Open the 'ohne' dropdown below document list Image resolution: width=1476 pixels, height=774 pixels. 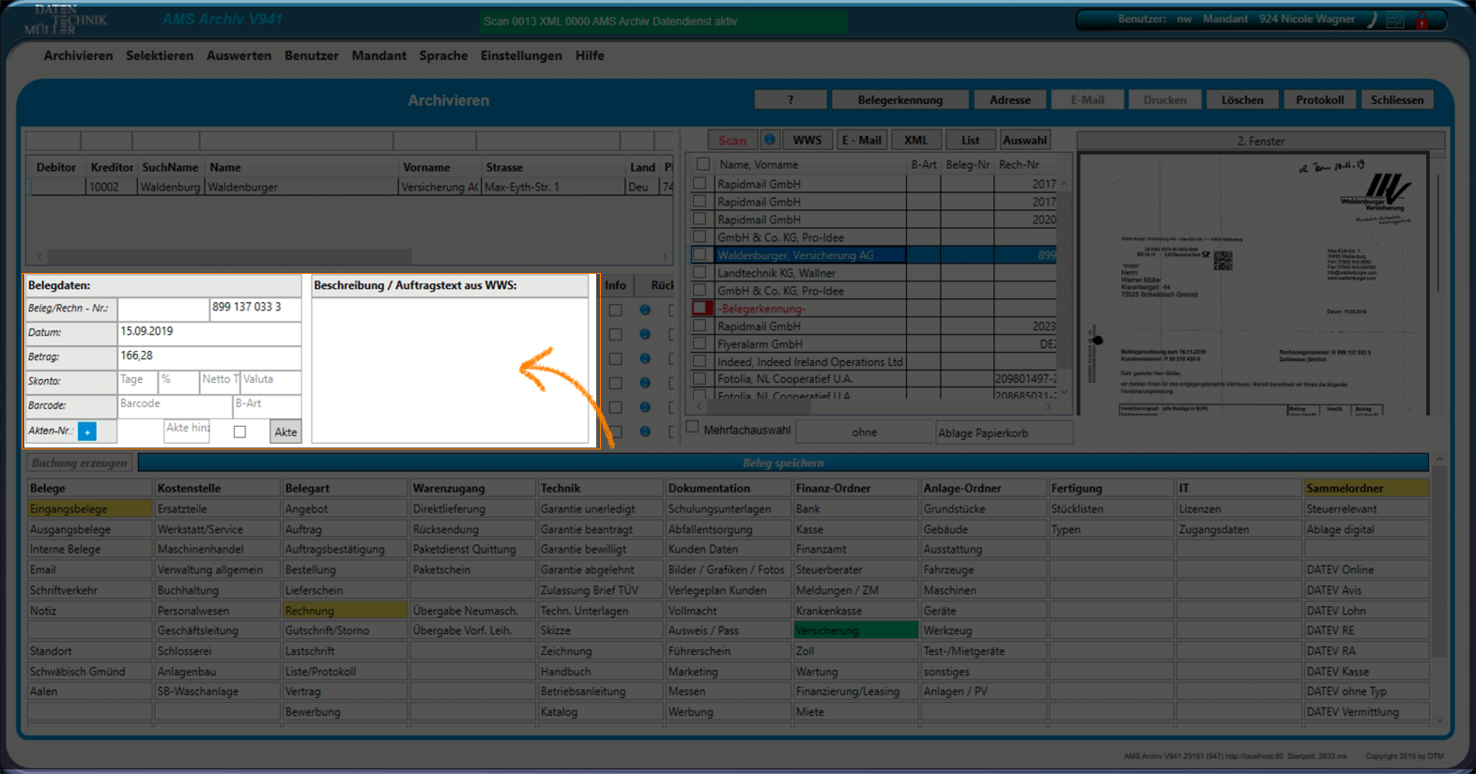[x=864, y=433]
